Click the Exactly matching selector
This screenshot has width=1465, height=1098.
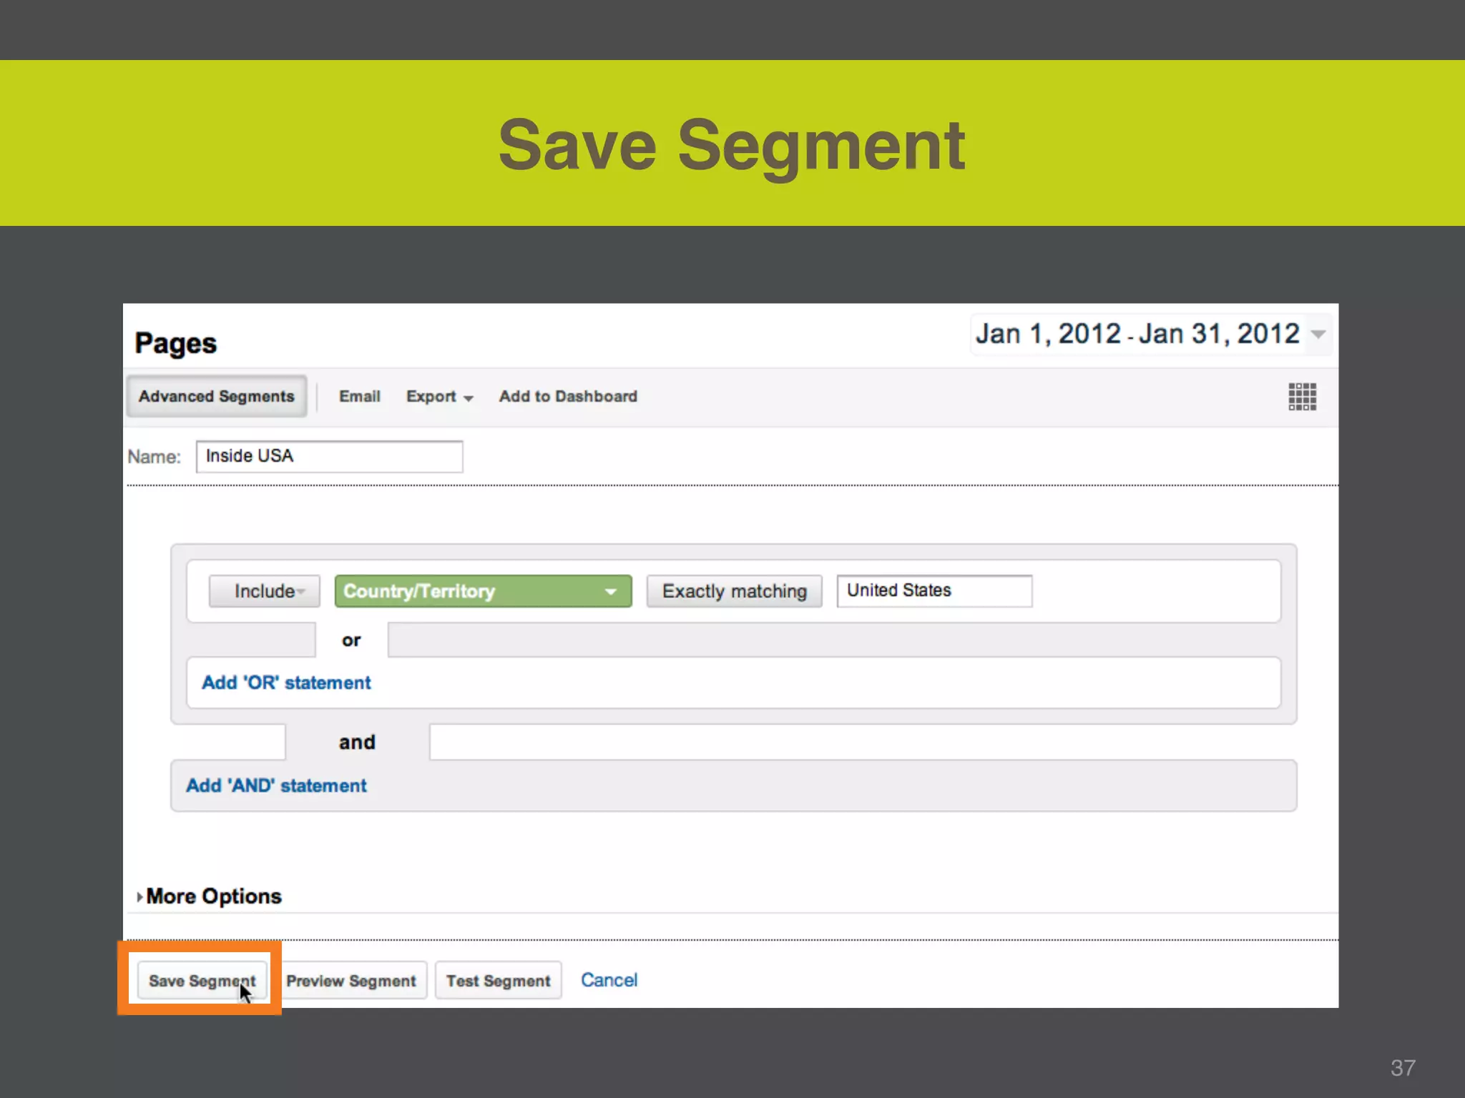[734, 591]
